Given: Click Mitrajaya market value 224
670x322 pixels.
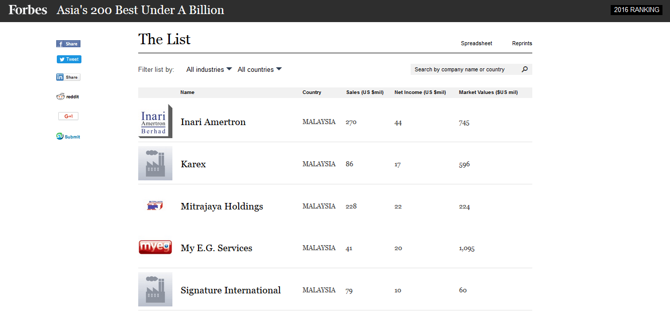Looking at the screenshot, I should click(464, 206).
